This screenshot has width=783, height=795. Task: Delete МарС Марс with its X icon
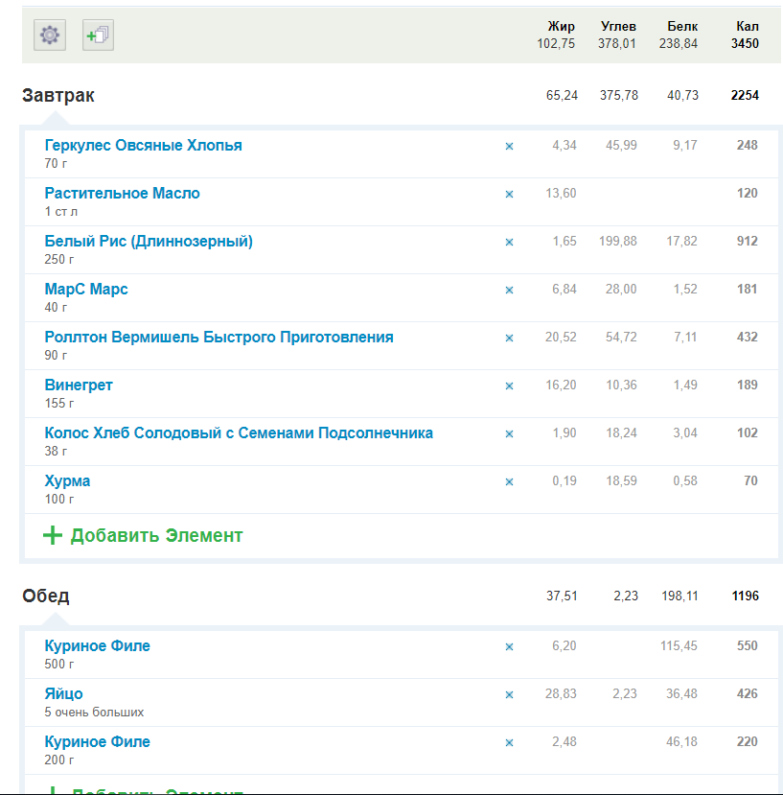[x=509, y=291]
